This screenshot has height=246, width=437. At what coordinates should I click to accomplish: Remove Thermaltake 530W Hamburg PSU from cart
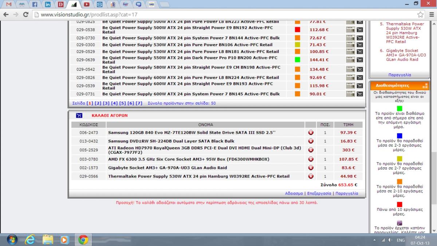[x=311, y=176]
